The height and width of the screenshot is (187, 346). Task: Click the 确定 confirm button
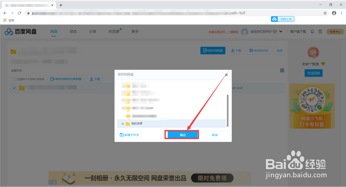tap(183, 135)
